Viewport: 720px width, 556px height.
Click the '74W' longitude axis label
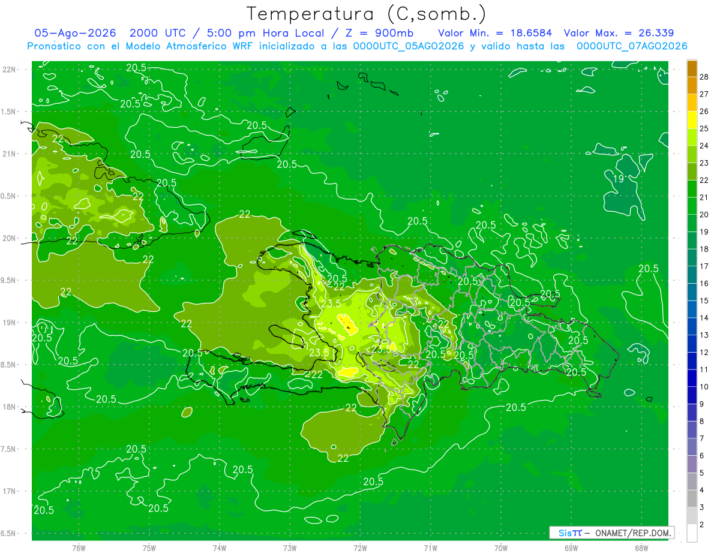(x=220, y=548)
